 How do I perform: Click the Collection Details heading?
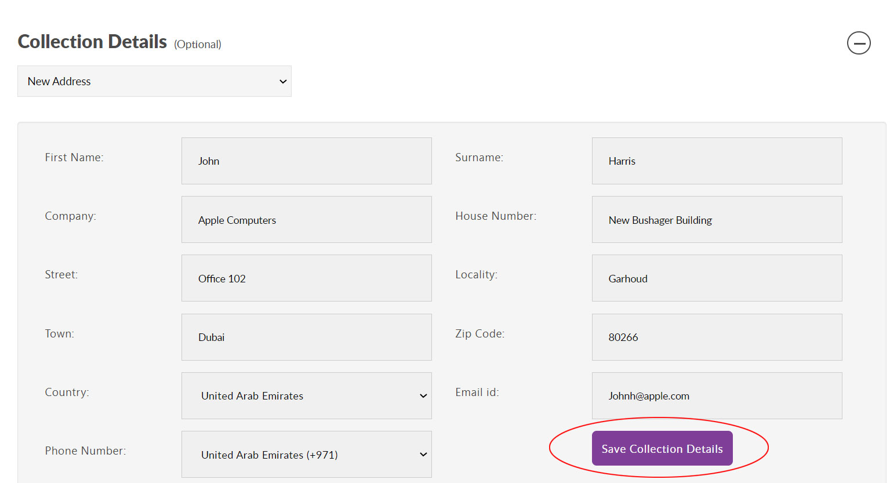click(92, 42)
